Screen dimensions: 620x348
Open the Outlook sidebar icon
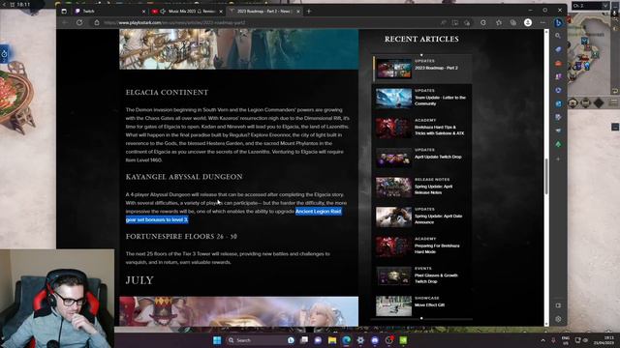558,103
